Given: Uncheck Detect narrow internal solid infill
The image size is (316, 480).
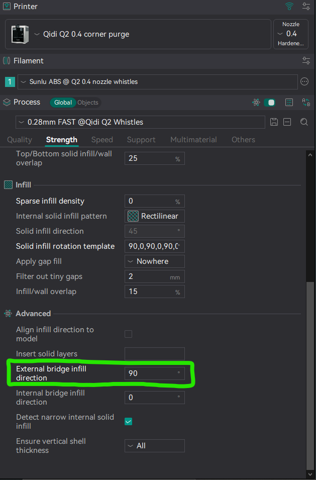Looking at the screenshot, I should click(x=129, y=421).
